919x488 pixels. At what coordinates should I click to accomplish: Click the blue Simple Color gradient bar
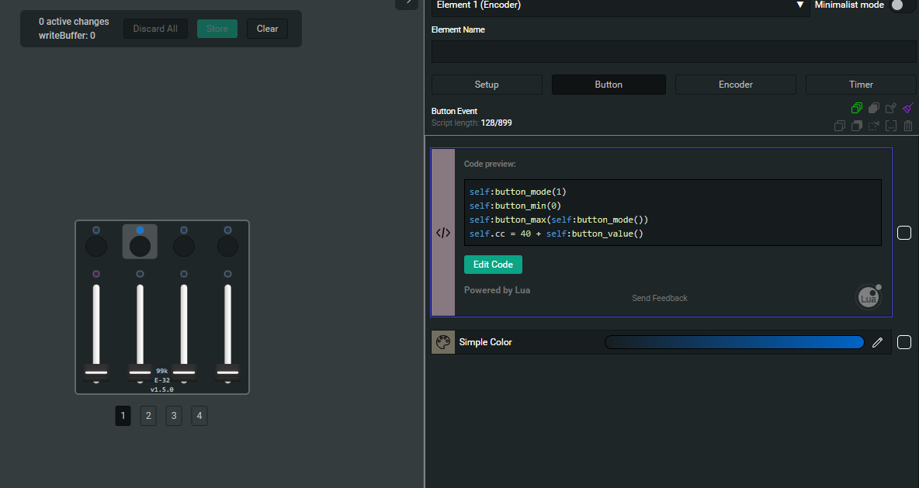[733, 342]
